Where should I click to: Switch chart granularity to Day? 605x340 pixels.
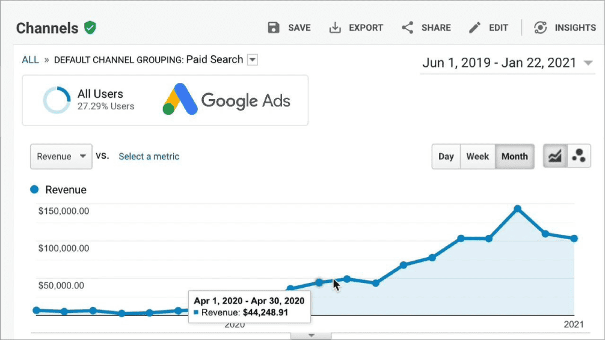pos(446,156)
